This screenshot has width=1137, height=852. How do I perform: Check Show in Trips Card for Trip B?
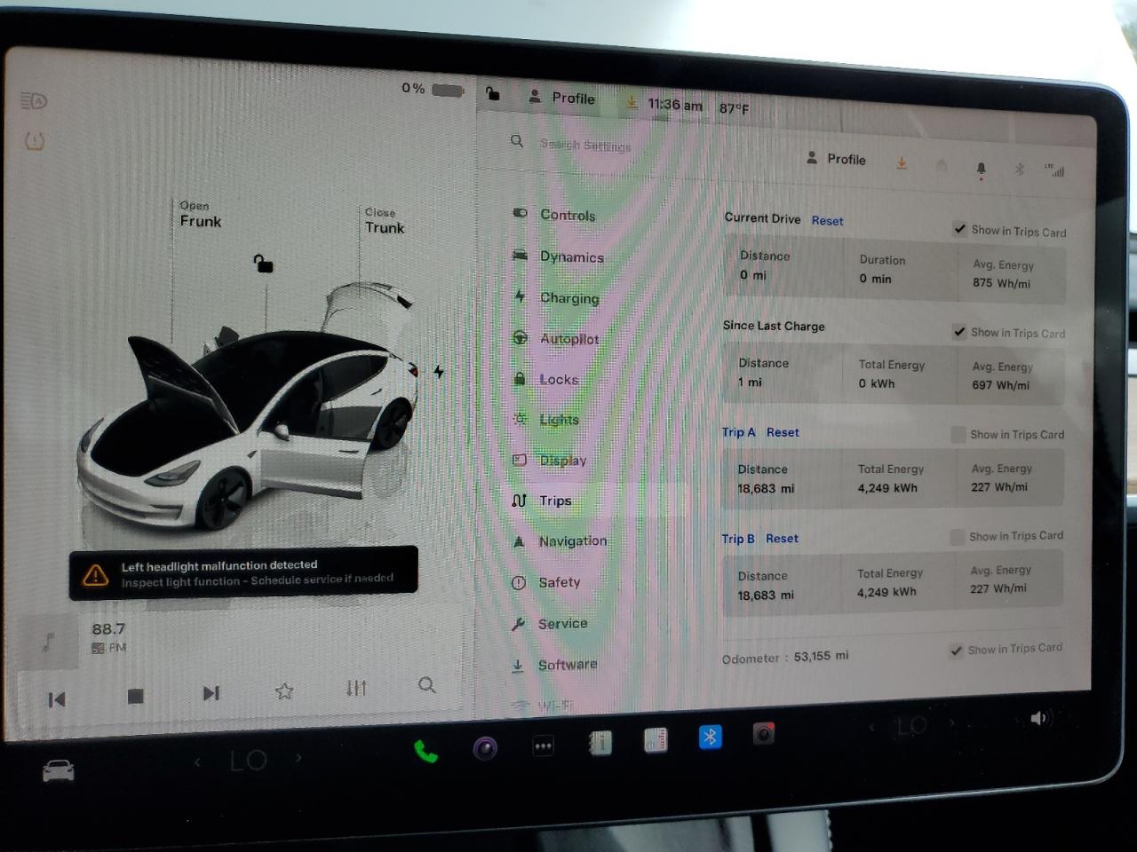coord(957,536)
